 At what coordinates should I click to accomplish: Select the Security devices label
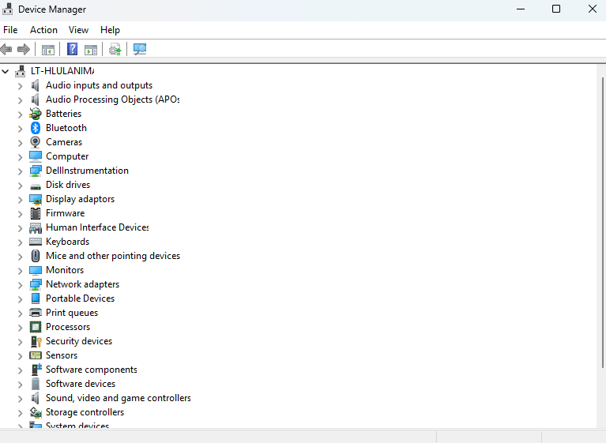point(79,341)
